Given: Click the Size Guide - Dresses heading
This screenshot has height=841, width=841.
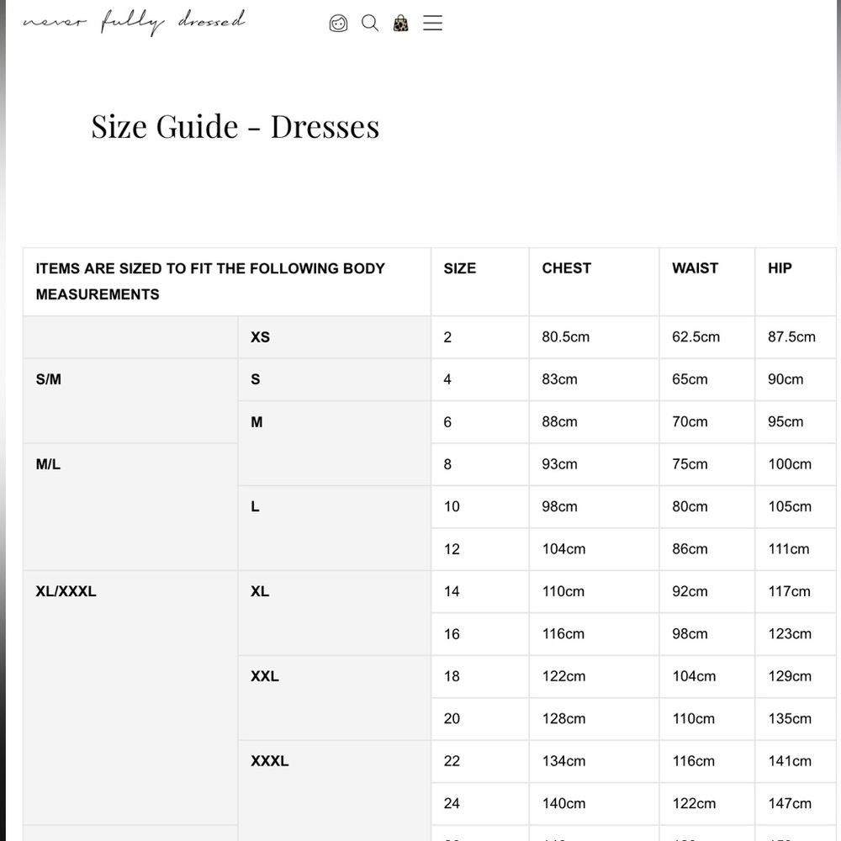Looking at the screenshot, I should [235, 125].
